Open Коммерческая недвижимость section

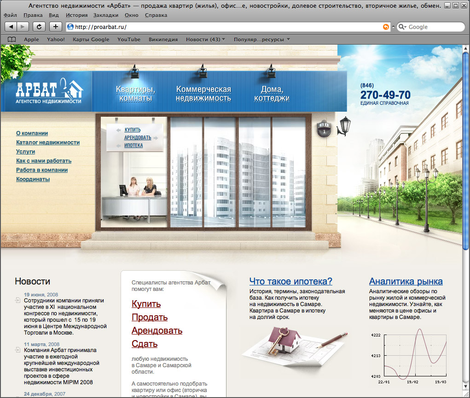click(203, 94)
